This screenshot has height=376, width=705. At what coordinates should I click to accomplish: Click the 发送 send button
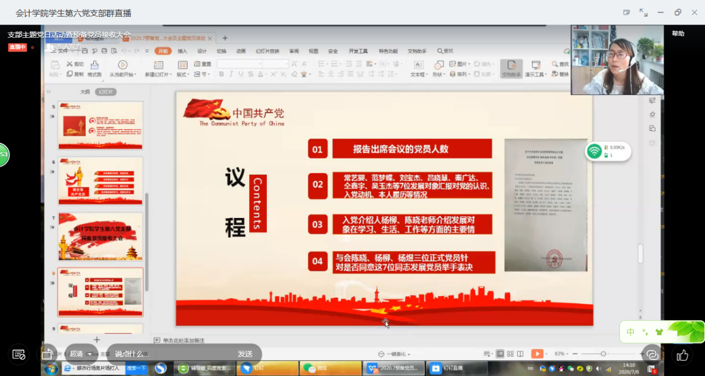point(245,354)
